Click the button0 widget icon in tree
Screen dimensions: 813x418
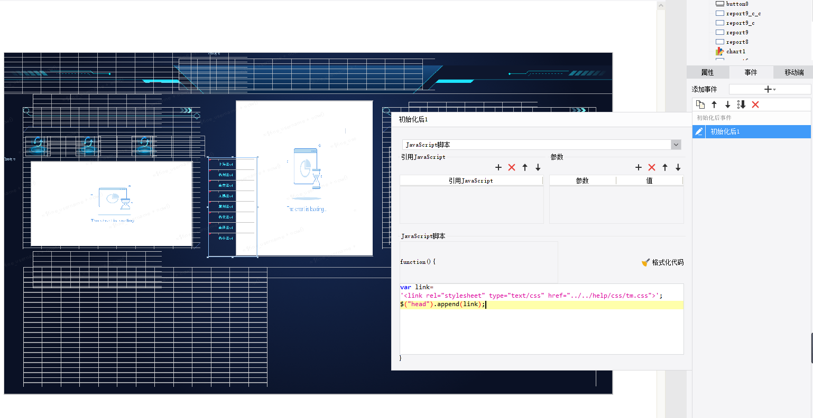pyautogui.click(x=720, y=4)
